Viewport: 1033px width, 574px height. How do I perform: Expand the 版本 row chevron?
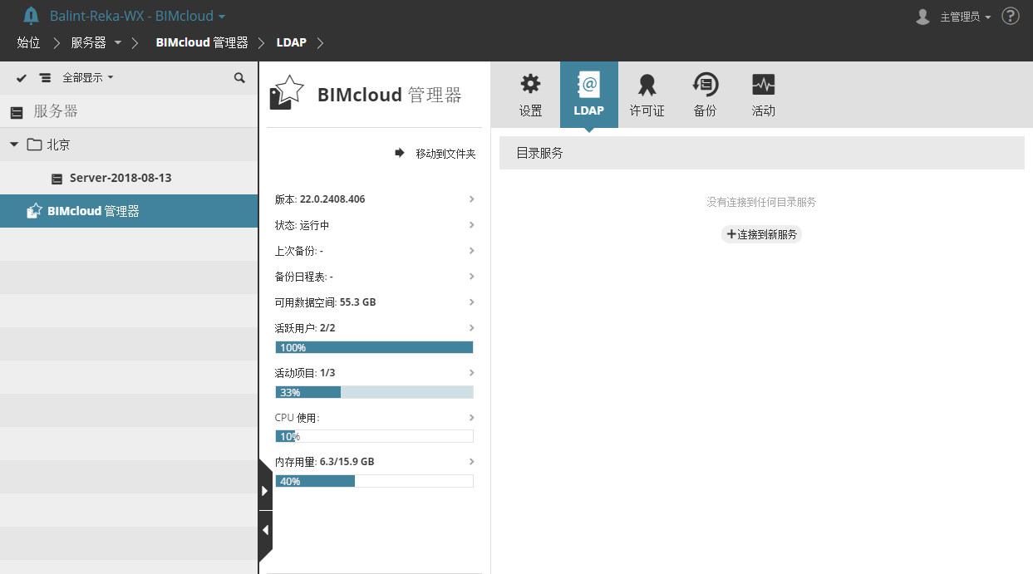472,199
